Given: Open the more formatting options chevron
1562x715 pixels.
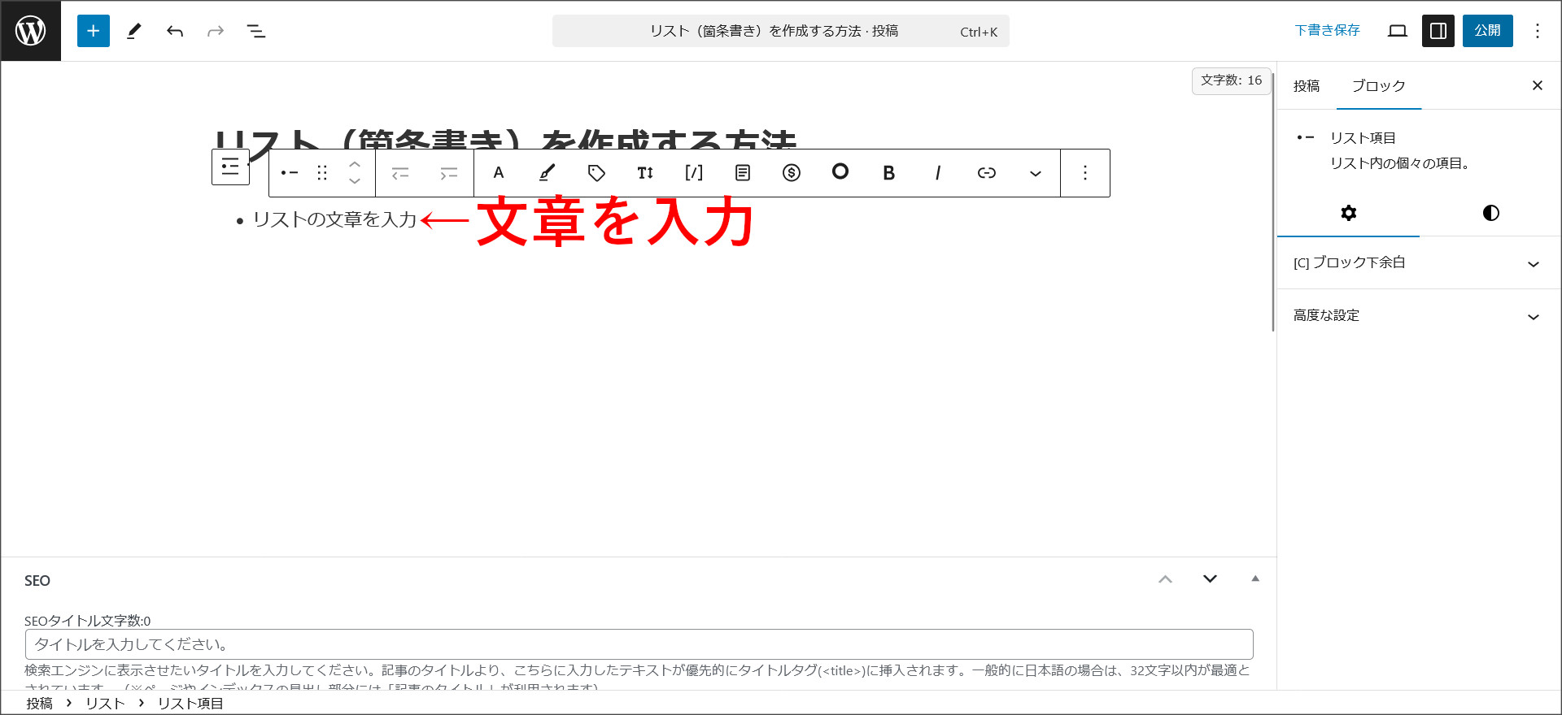Looking at the screenshot, I should pos(1035,173).
